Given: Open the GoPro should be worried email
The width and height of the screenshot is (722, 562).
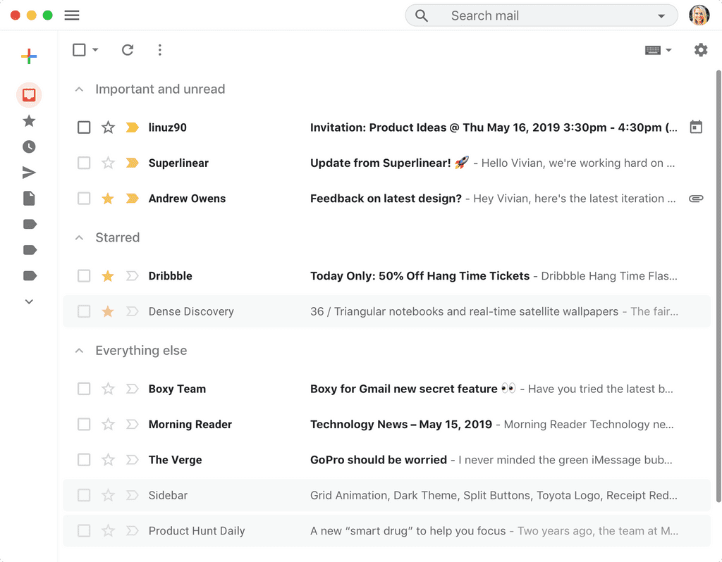Looking at the screenshot, I should pyautogui.click(x=387, y=459).
